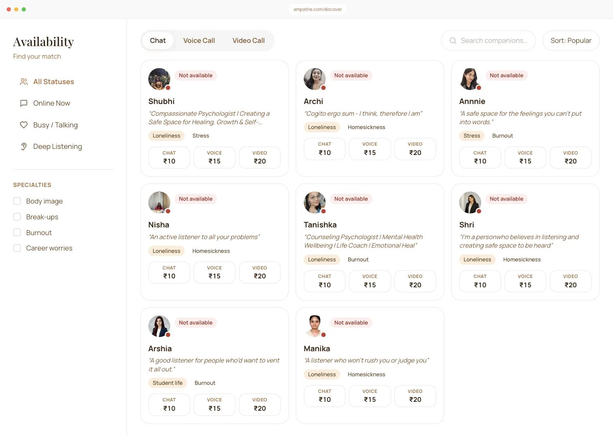Open Manika's profile photo
This screenshot has height=435, width=613.
[315, 326]
